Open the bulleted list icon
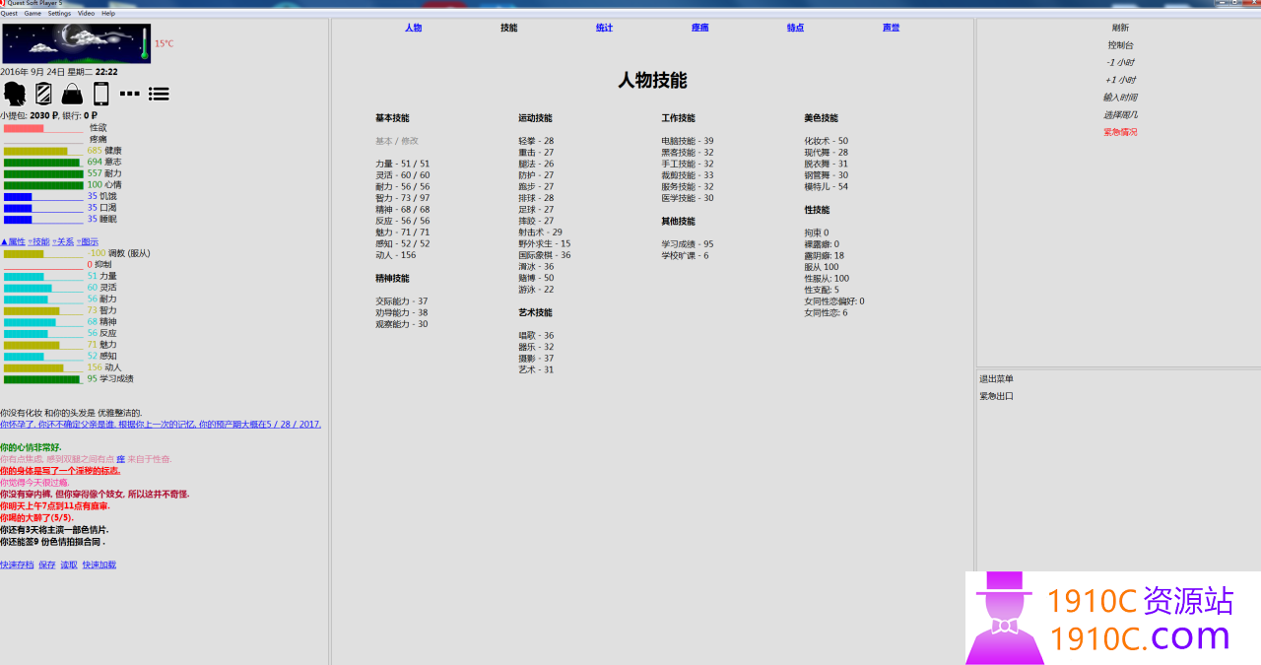Image resolution: width=1261 pixels, height=665 pixels. coord(159,94)
